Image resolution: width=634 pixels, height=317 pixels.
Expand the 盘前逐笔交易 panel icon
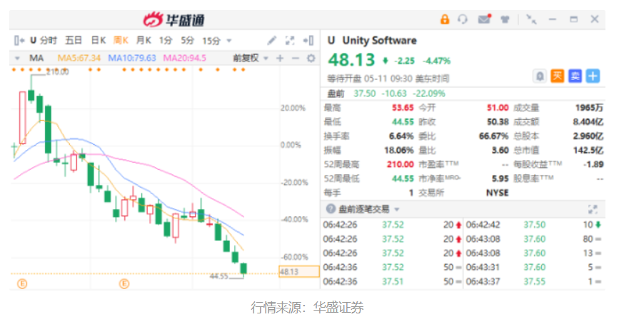pos(593,209)
